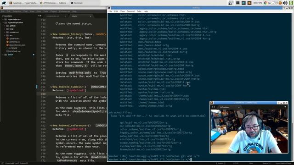
Task: Click the panel clock
Action: click(258, 3)
